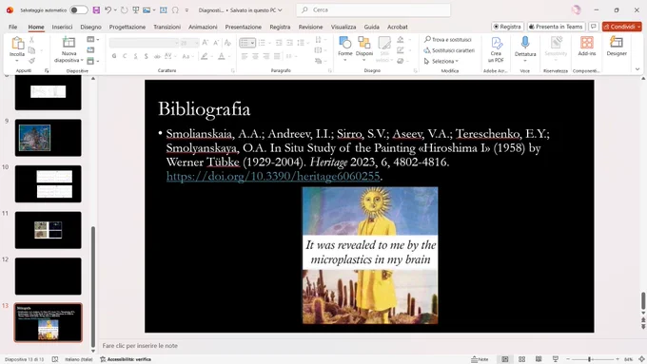Click Crea un PDF icon

(x=496, y=43)
